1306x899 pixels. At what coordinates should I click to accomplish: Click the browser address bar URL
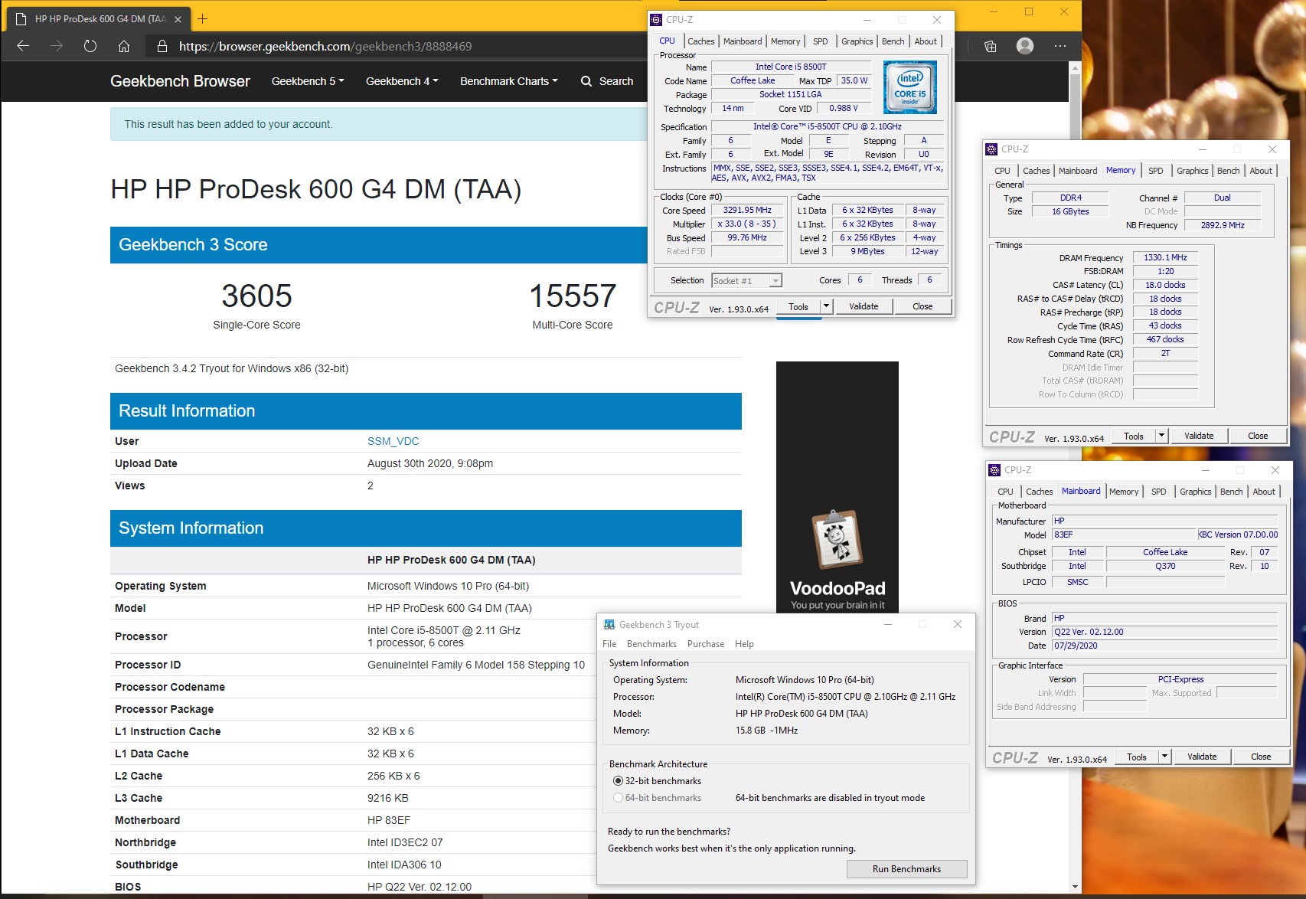[x=325, y=46]
